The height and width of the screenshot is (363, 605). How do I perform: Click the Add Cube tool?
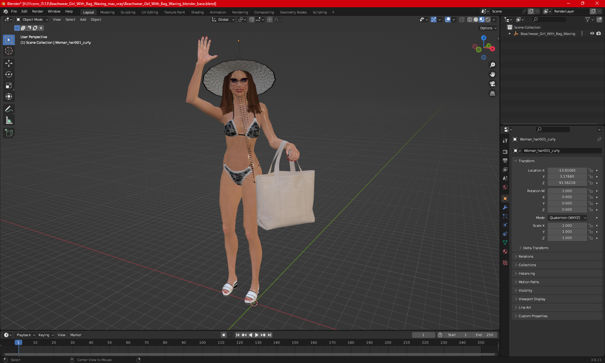(x=9, y=133)
